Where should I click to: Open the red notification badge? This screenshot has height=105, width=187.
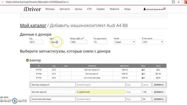coord(165,8)
